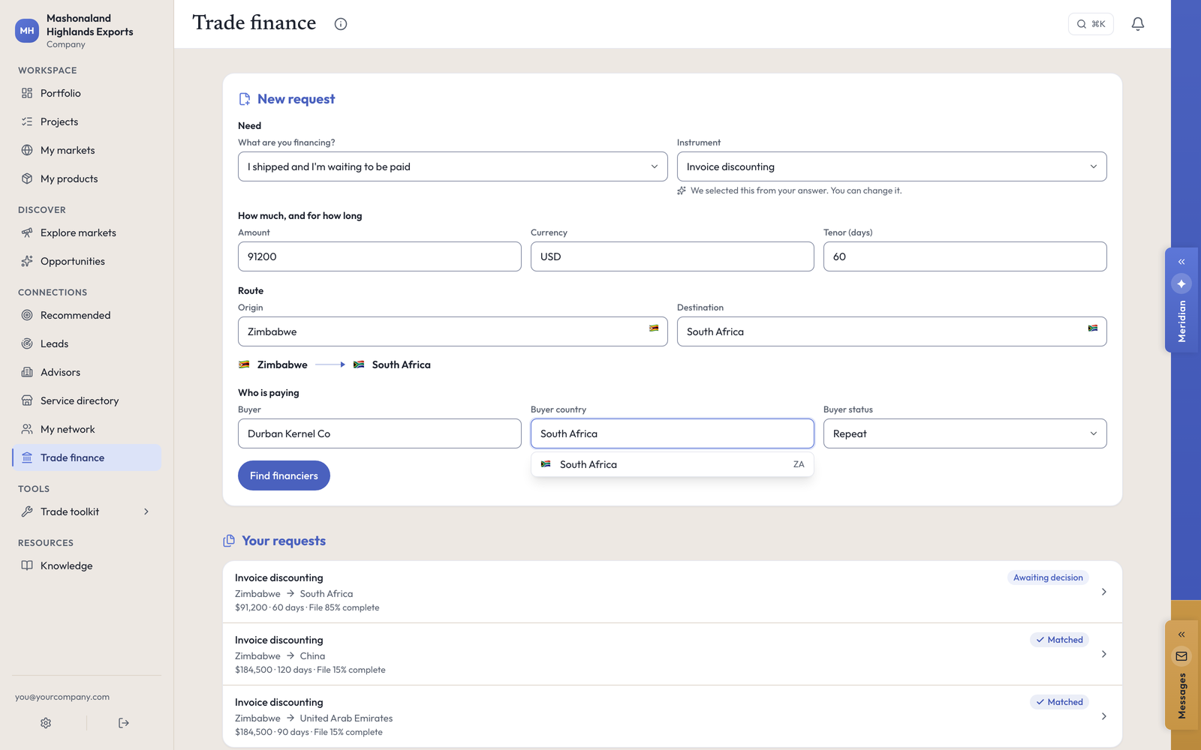Click the log out icon
This screenshot has width=1201, height=750.
124,723
